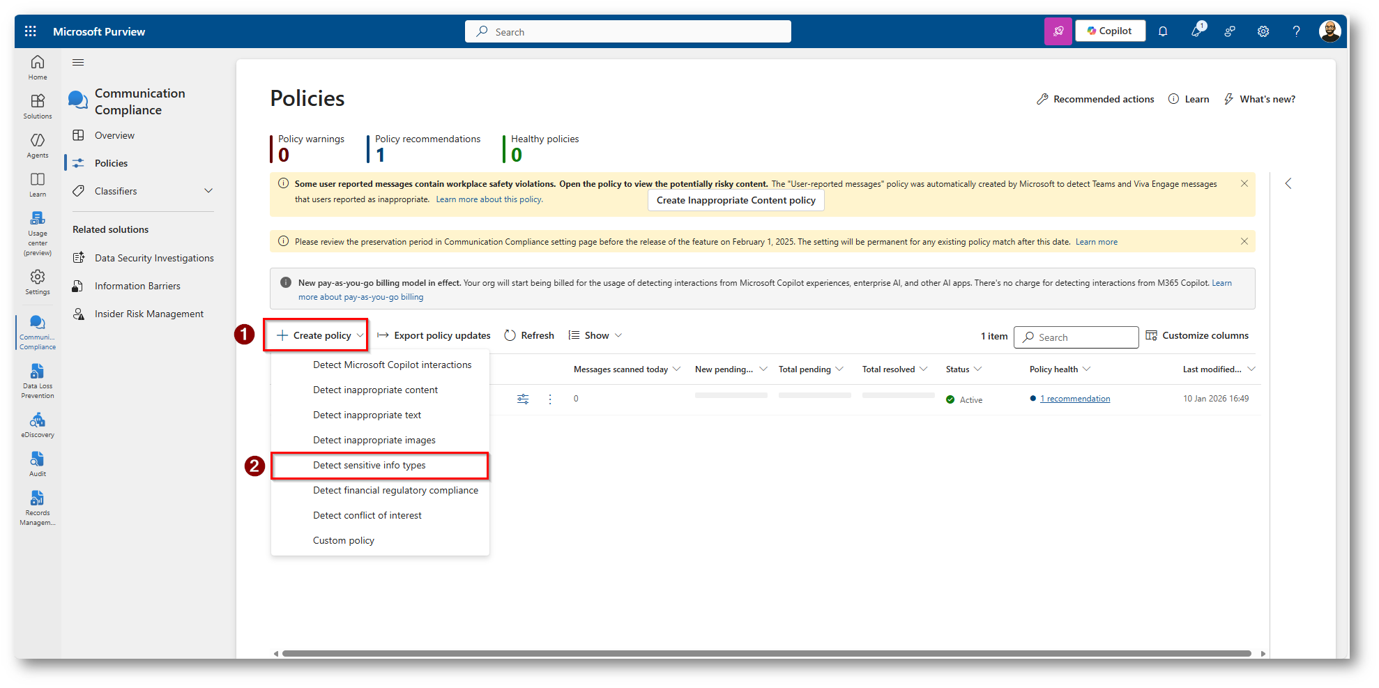Choose Custom policy from the menu
The width and height of the screenshot is (1379, 688).
[344, 541]
